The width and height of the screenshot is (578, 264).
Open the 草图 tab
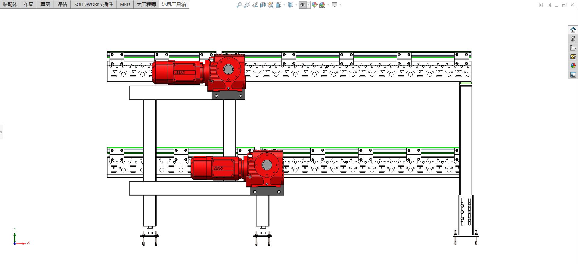tap(45, 4)
